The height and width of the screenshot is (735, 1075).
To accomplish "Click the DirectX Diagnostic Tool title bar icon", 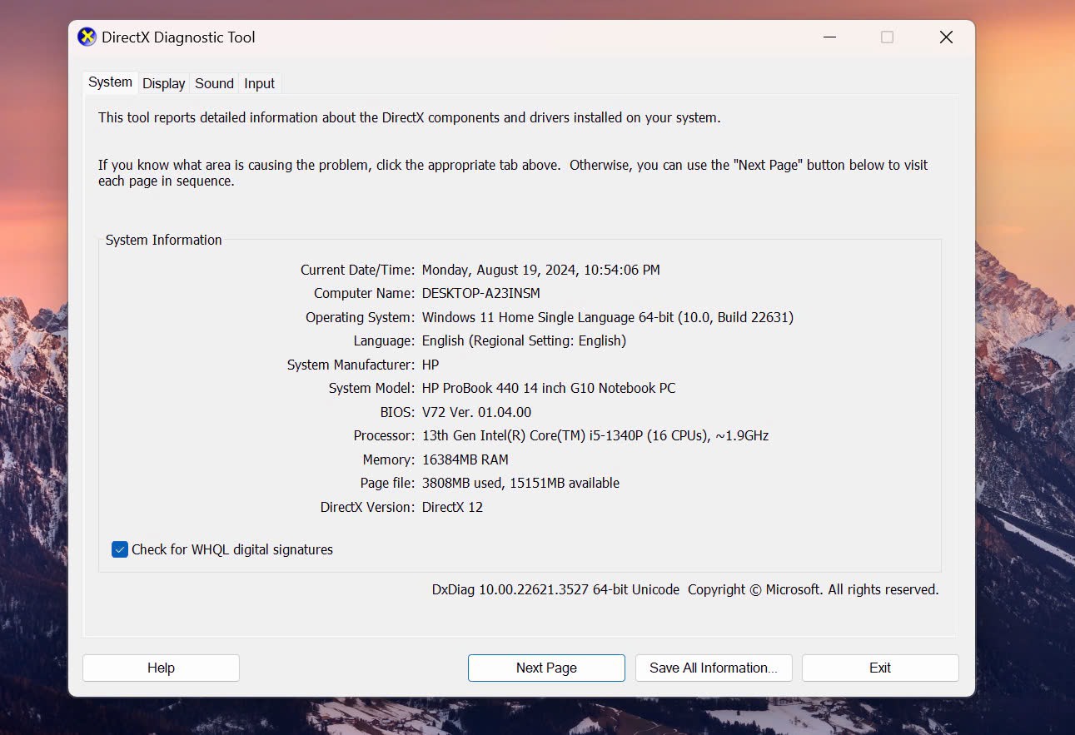I will [x=87, y=37].
